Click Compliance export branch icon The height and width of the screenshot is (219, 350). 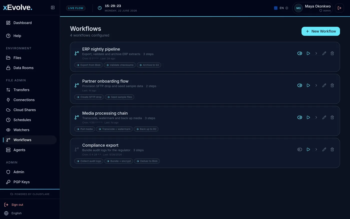tap(77, 149)
